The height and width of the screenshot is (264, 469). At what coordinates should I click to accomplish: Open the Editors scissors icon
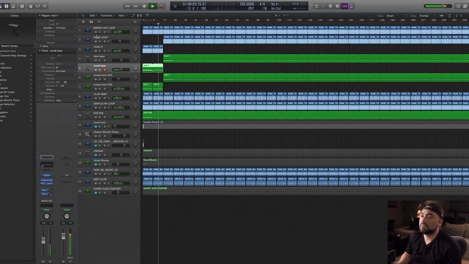pos(45,6)
